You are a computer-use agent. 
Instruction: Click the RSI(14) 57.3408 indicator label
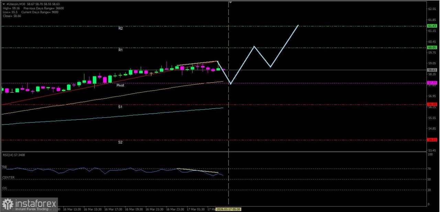[13, 155]
